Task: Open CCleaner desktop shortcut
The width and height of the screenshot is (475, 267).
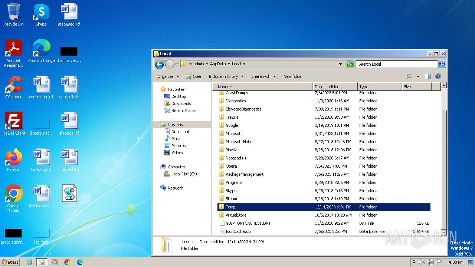Action: coord(13,87)
